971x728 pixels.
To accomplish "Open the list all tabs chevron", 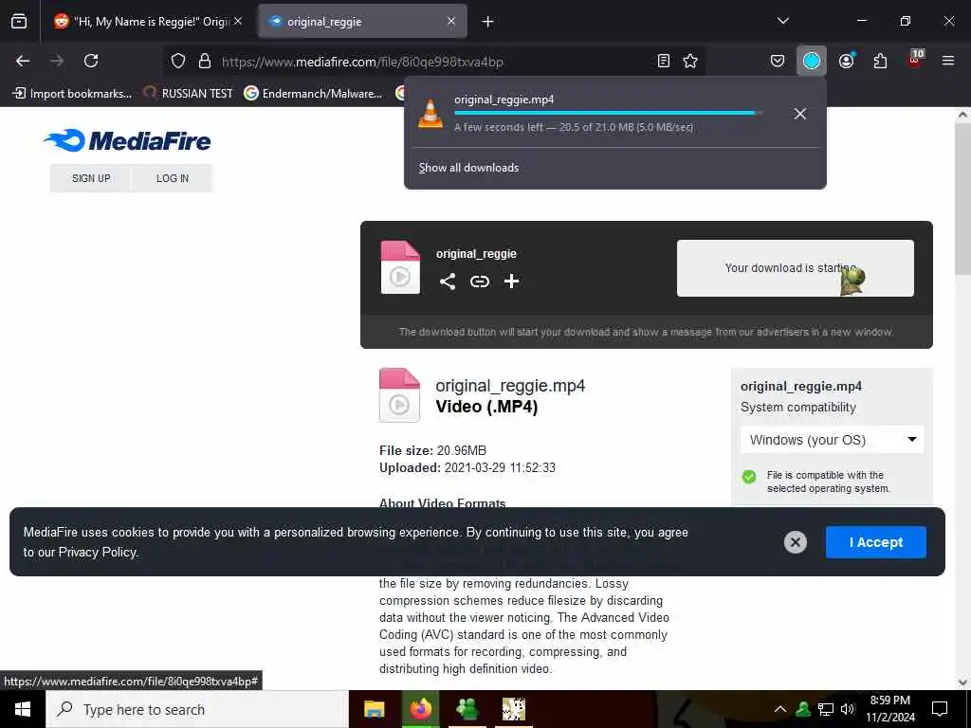I will pos(783,21).
